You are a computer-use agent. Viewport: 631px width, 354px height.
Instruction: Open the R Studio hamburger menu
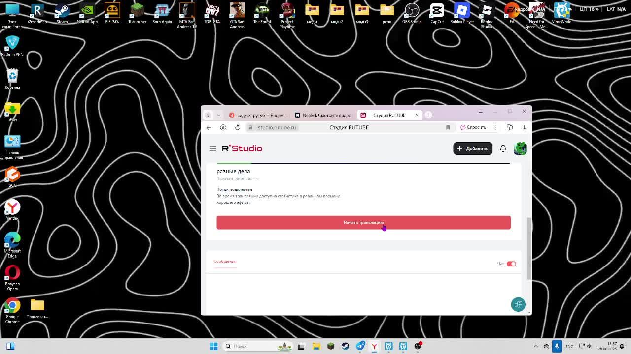(212, 148)
